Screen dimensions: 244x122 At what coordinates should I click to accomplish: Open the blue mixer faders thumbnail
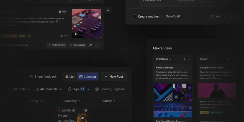pyautogui.click(x=173, y=110)
